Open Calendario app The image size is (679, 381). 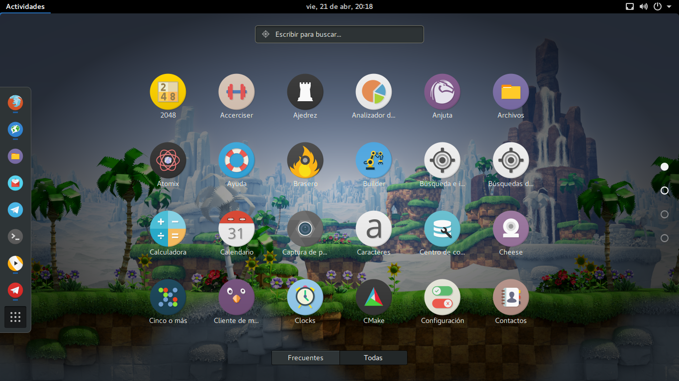237,229
